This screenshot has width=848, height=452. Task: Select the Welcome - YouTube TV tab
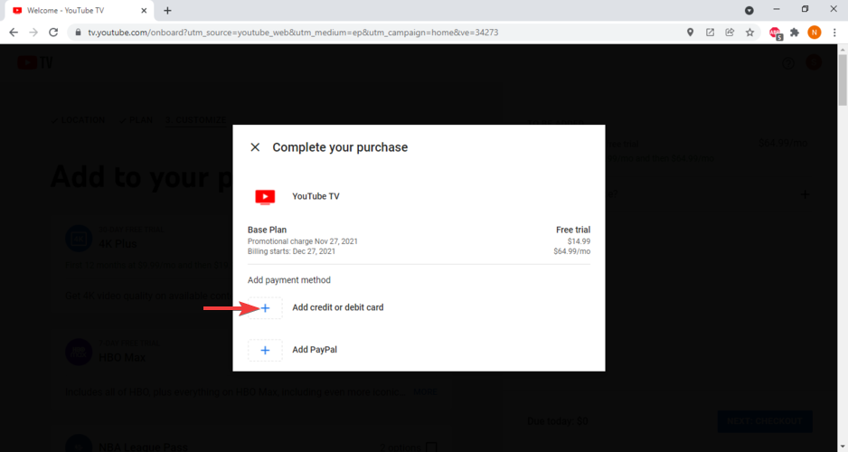pos(72,10)
